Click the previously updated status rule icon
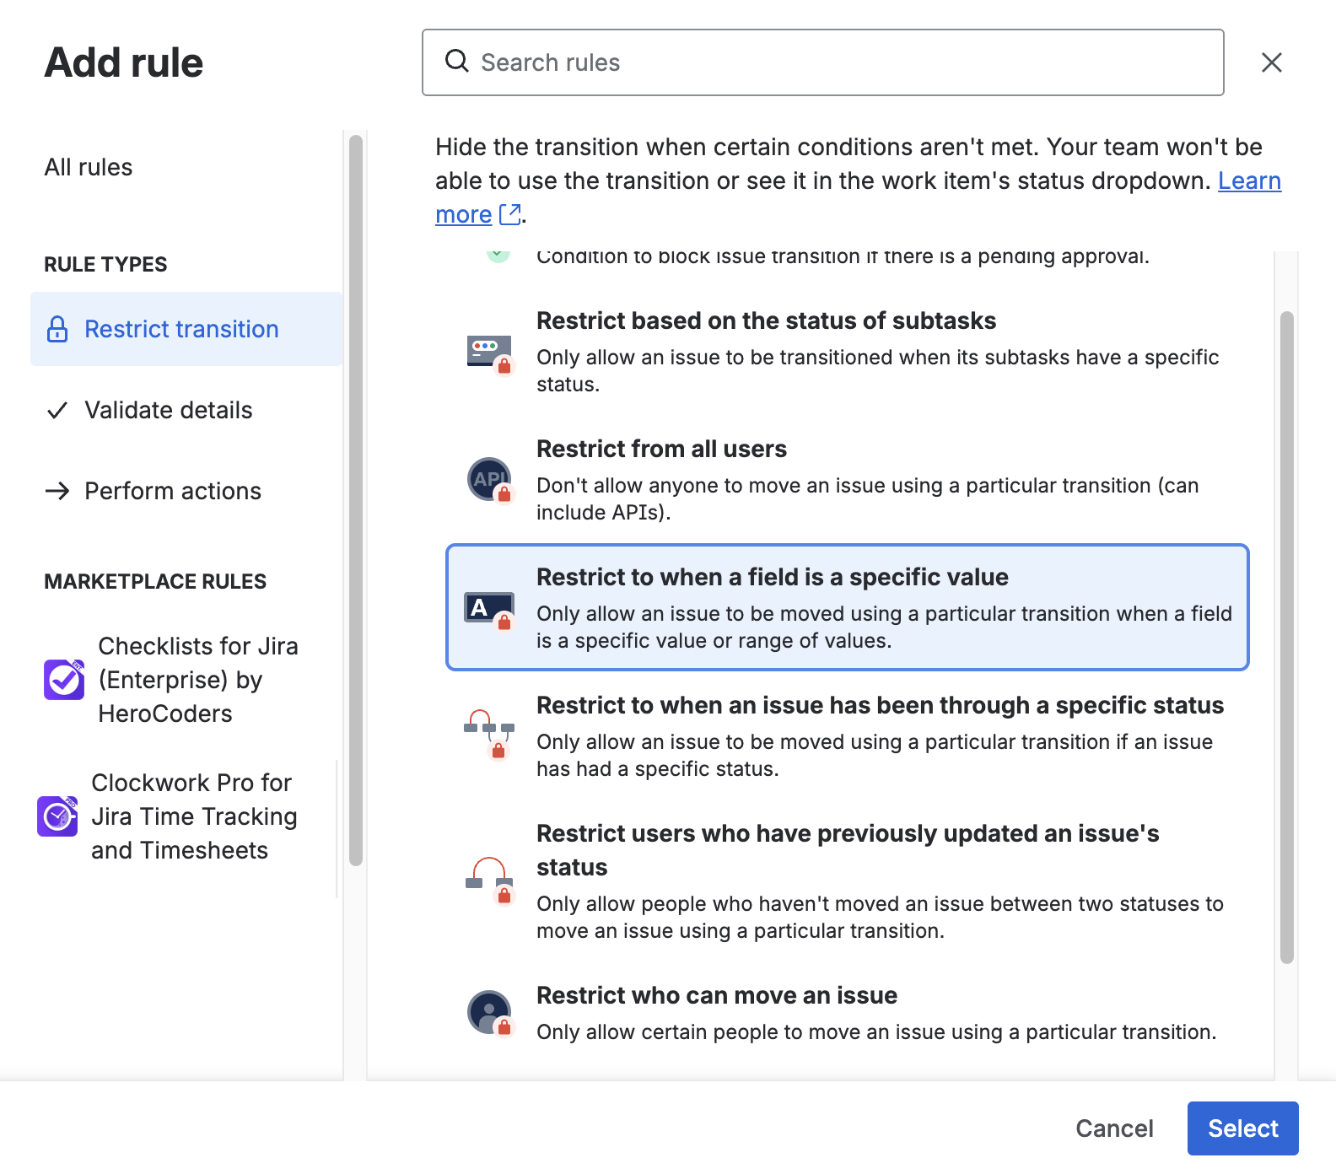 [x=489, y=880]
